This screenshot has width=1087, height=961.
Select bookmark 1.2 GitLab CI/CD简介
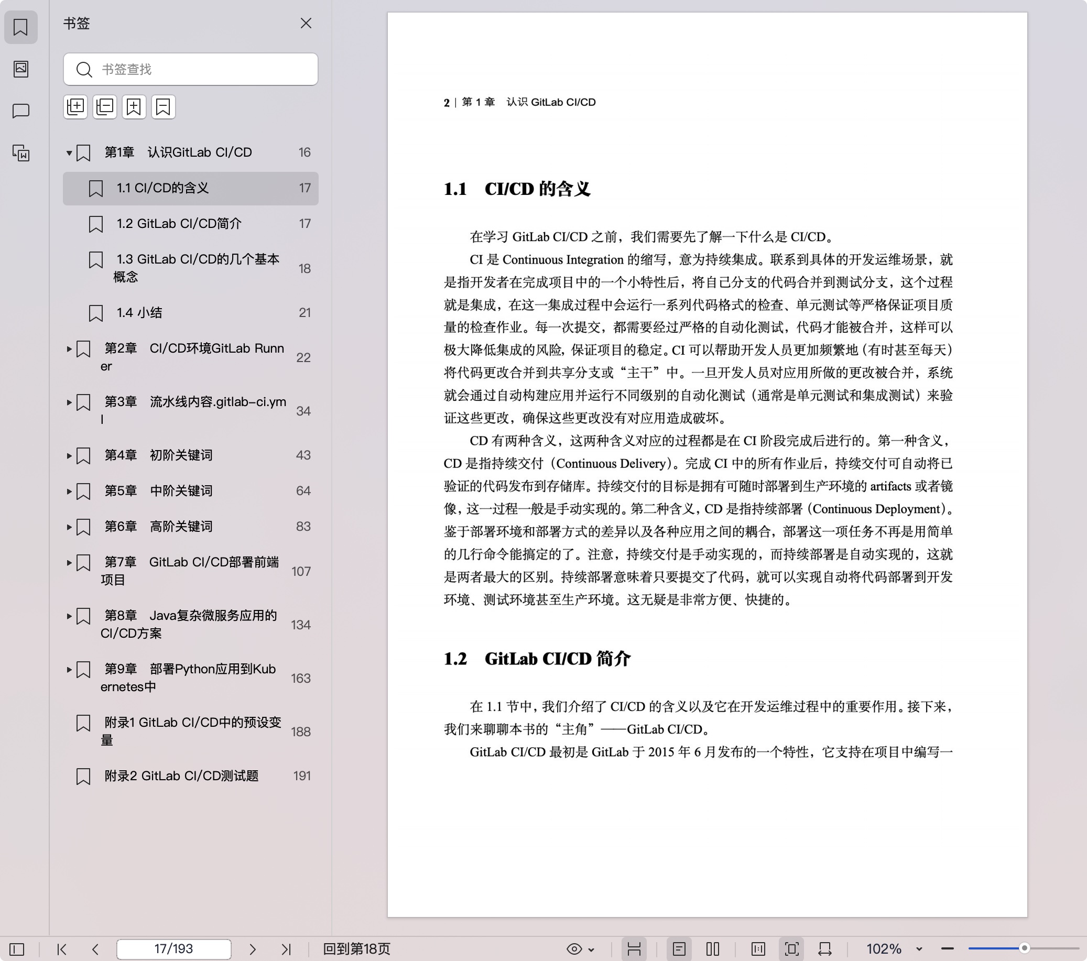click(190, 224)
